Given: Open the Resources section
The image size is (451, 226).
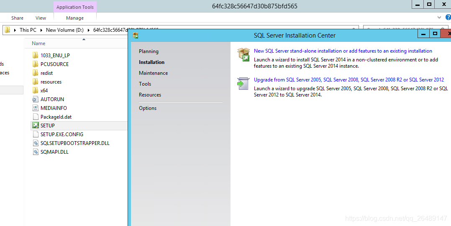Looking at the screenshot, I should [150, 95].
